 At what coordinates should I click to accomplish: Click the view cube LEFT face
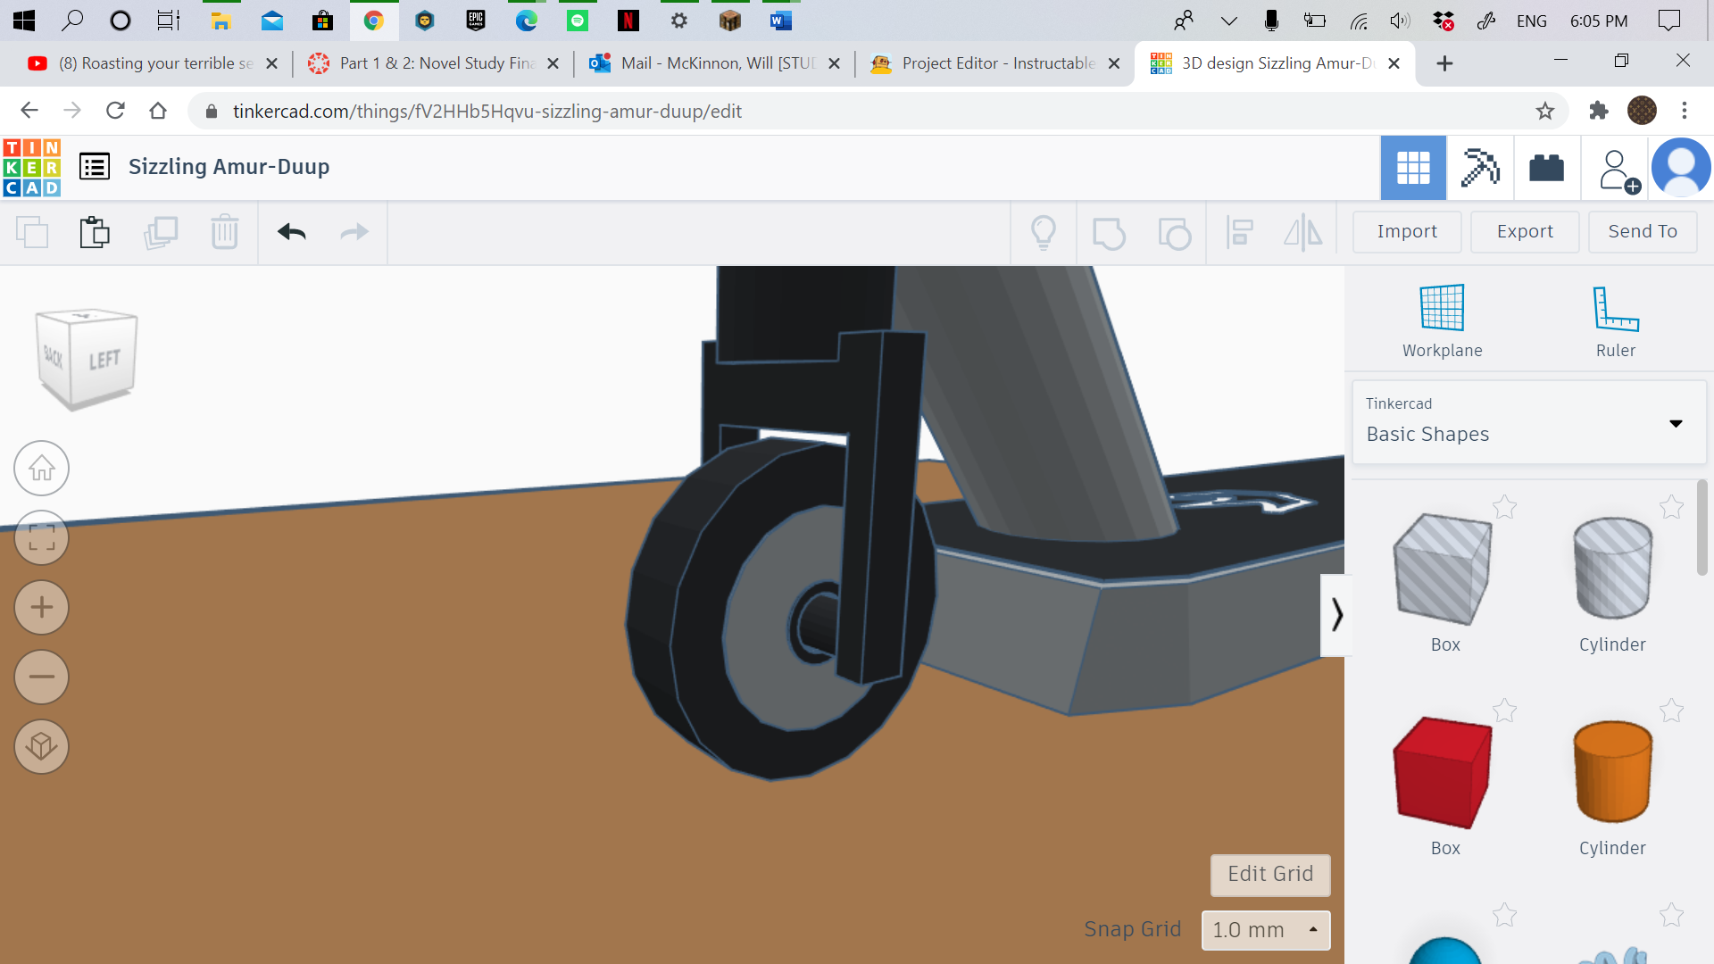[x=104, y=360]
